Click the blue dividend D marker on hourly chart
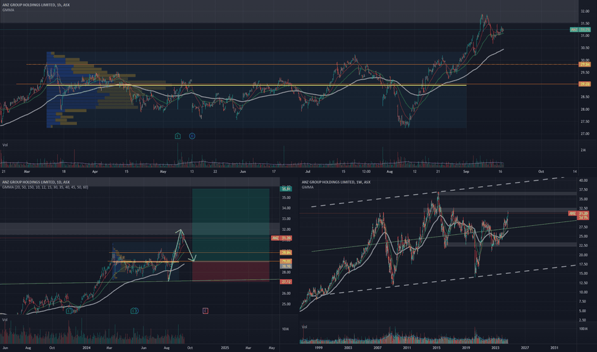The height and width of the screenshot is (352, 597). click(192, 136)
